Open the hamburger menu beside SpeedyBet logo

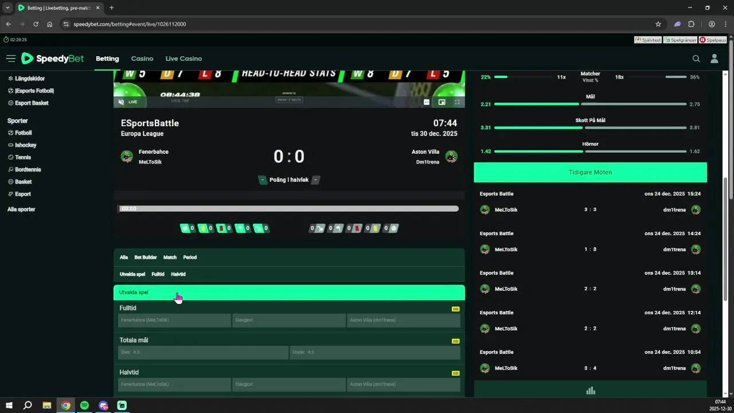point(10,59)
